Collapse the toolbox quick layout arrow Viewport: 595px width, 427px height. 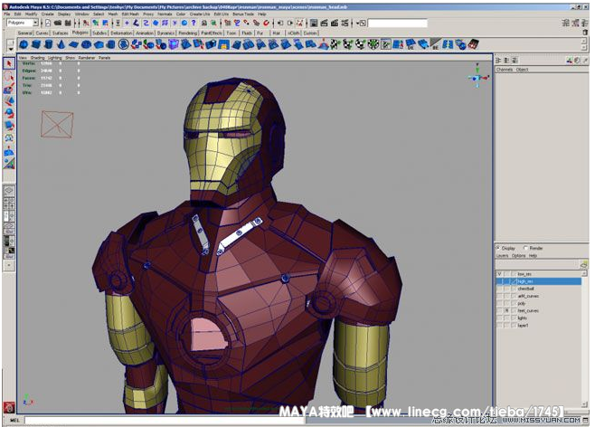coord(9,265)
